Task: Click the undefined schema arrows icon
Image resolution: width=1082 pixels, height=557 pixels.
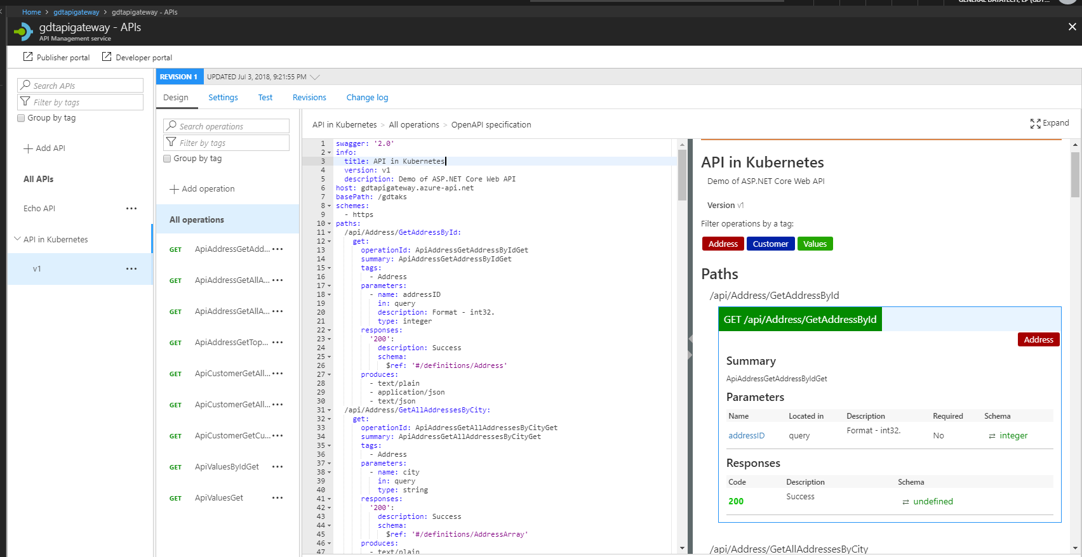Action: 906,502
